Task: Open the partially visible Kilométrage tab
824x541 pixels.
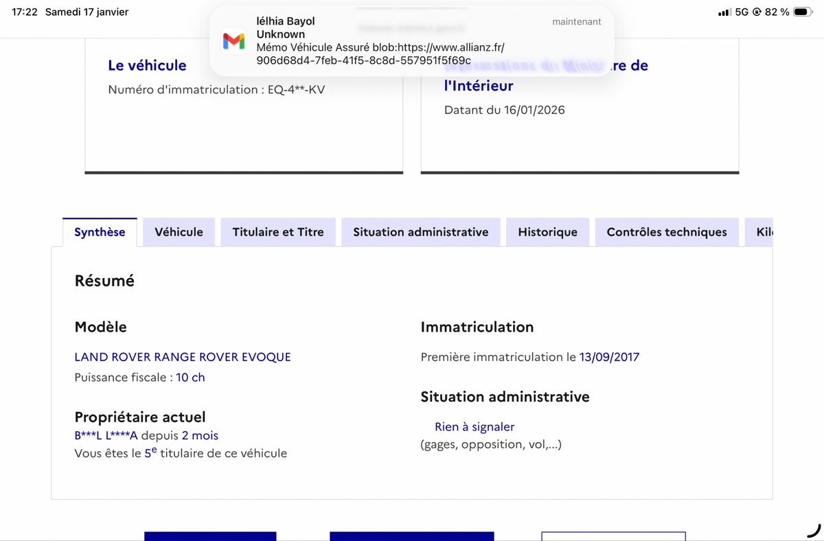Action: click(759, 232)
